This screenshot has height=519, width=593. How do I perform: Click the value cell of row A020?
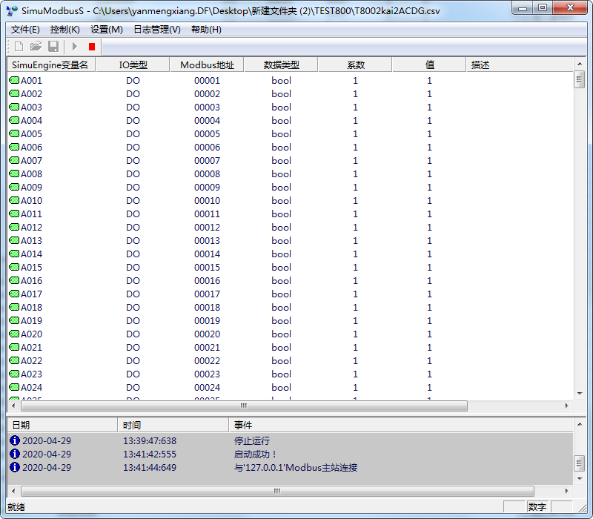(x=429, y=334)
